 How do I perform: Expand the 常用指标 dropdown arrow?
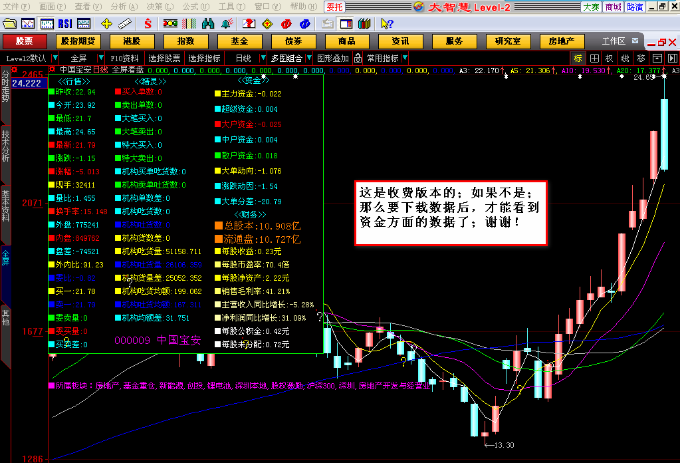[x=405, y=58]
